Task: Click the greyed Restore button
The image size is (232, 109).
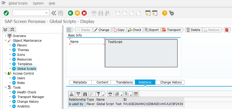Action: [212, 30]
